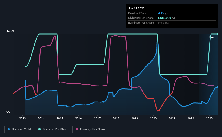Click the Jun 12 2023 tooltip date
This screenshot has width=222, height=137.
coord(136,8)
